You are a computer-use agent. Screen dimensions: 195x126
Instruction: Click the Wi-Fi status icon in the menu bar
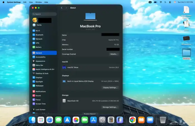[161, 2]
